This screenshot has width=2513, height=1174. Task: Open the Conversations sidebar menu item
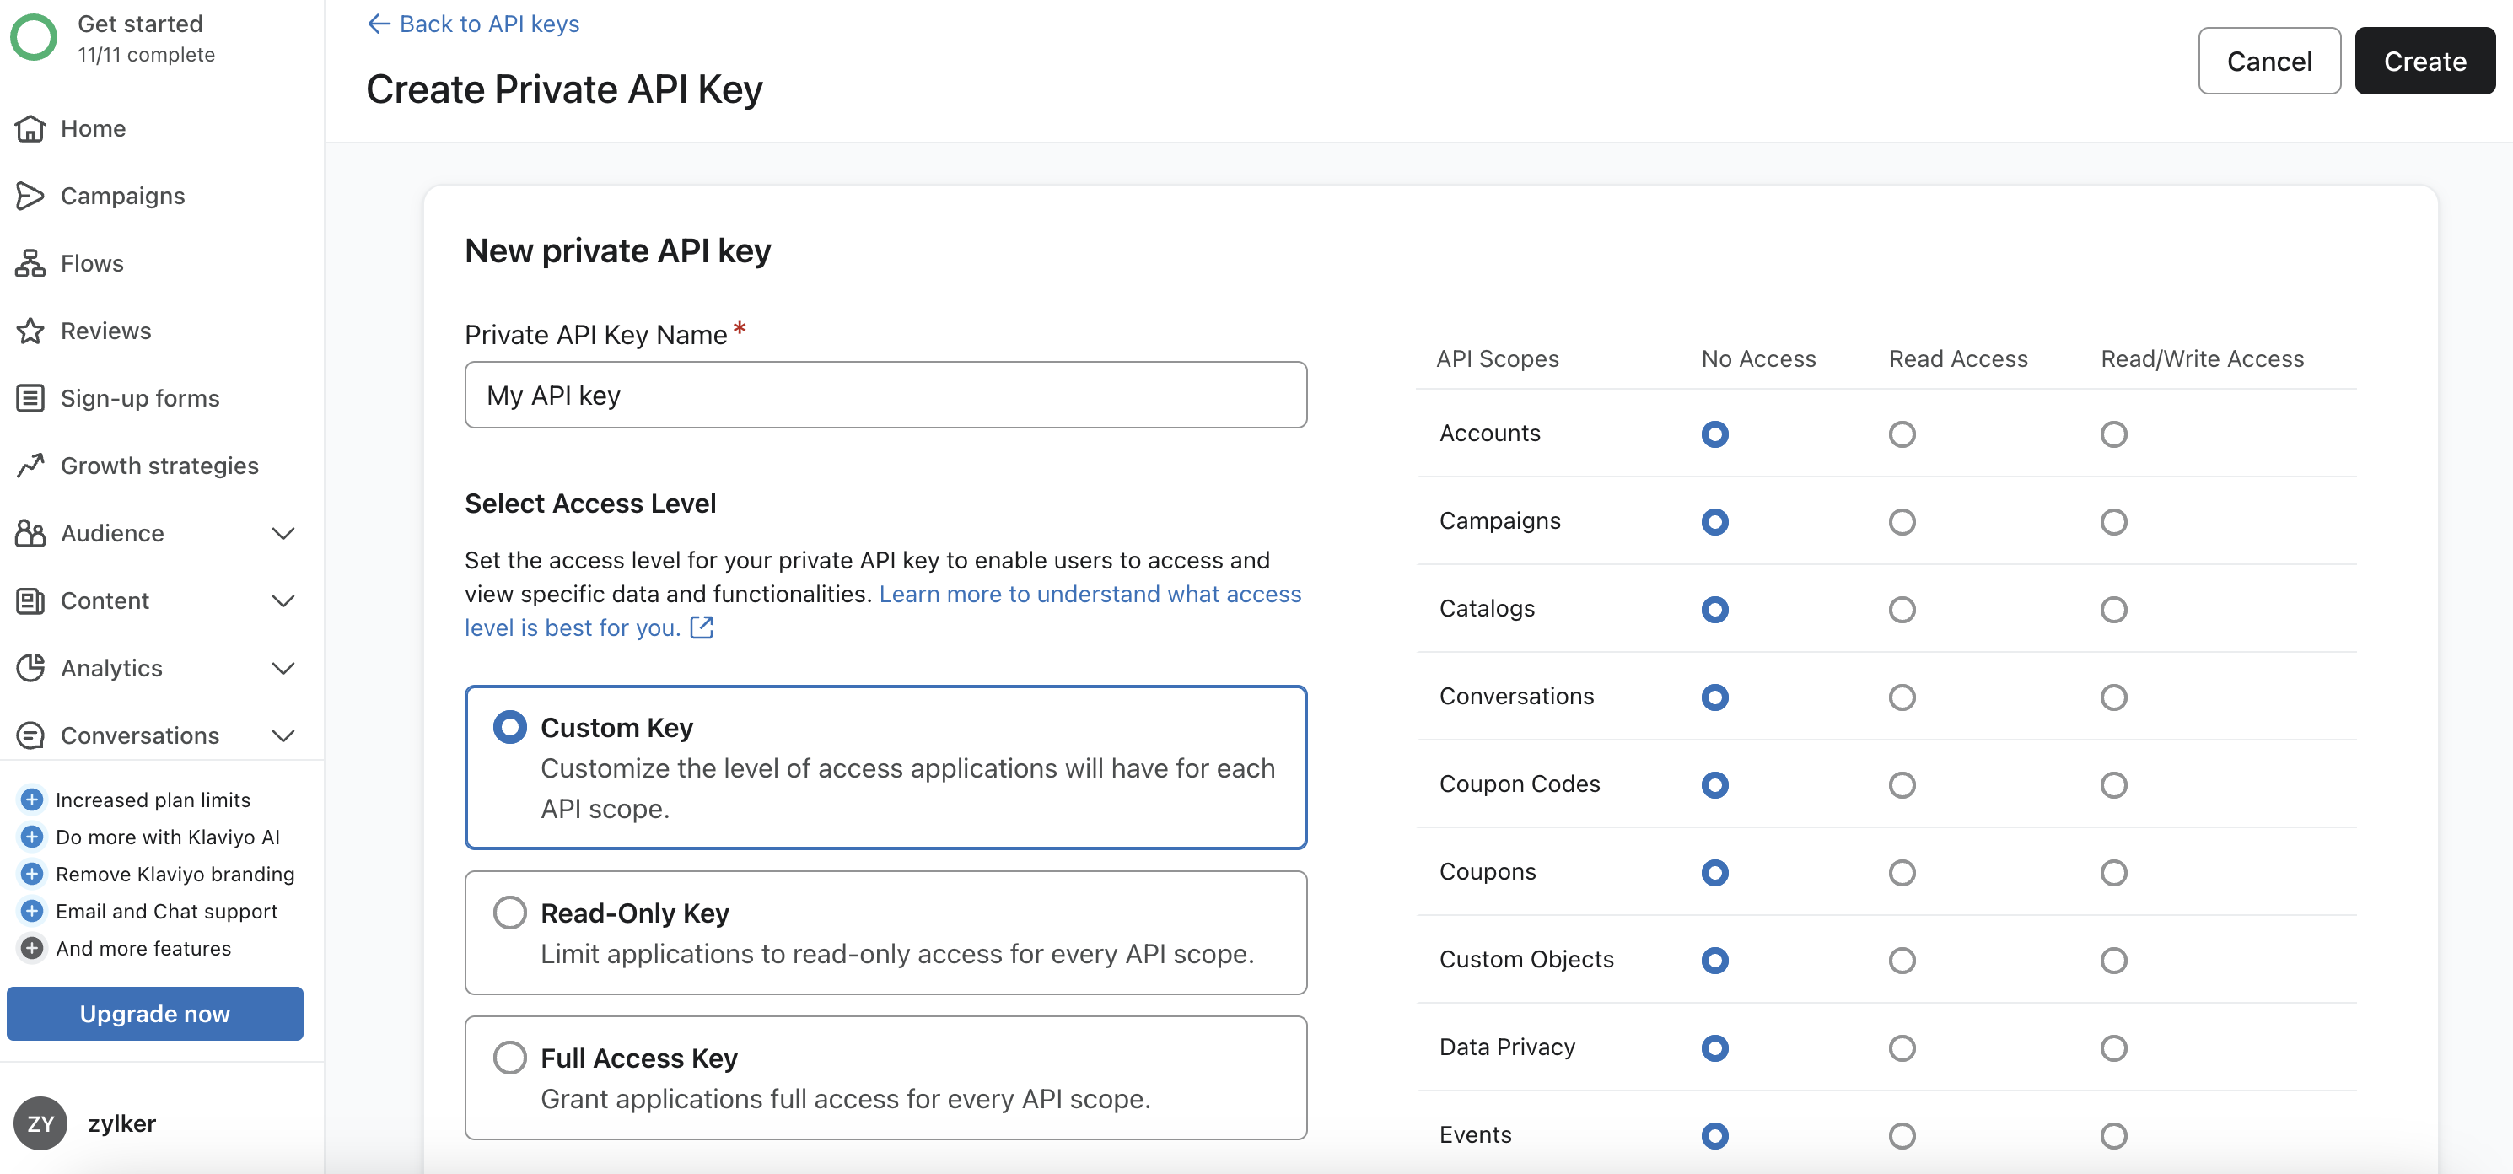(139, 735)
